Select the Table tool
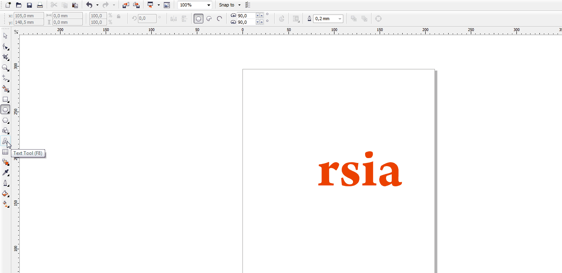The height and width of the screenshot is (273, 562). click(x=5, y=152)
